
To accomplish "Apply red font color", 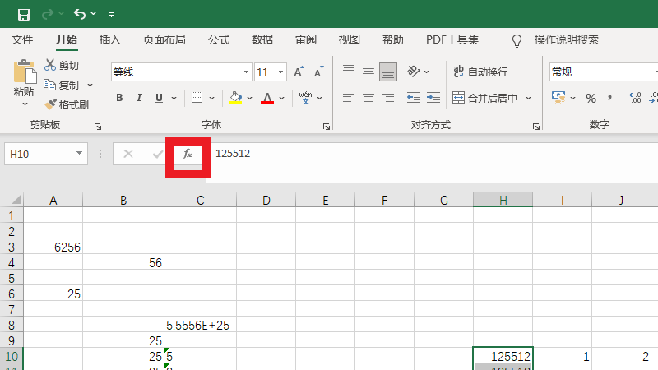I will click(267, 98).
